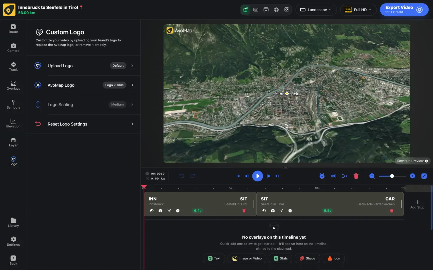Expand the Upload Logo option

[x=84, y=66]
